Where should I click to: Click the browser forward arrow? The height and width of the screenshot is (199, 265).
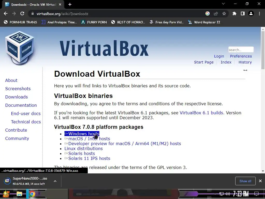pos(14,14)
